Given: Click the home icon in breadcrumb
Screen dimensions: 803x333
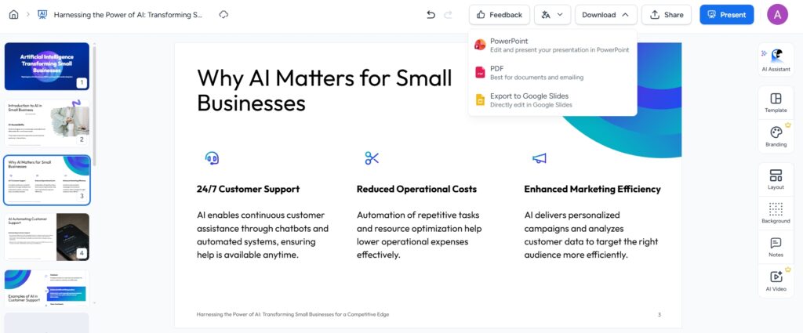Looking at the screenshot, I should pyautogui.click(x=13, y=15).
